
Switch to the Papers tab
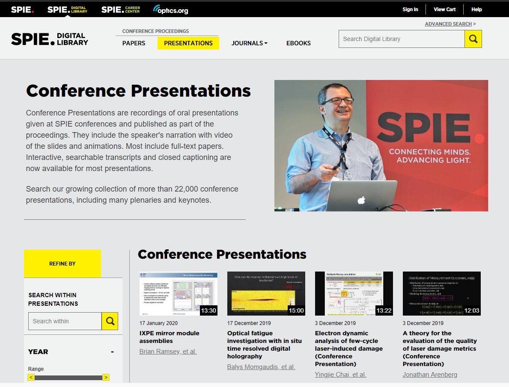coord(134,43)
